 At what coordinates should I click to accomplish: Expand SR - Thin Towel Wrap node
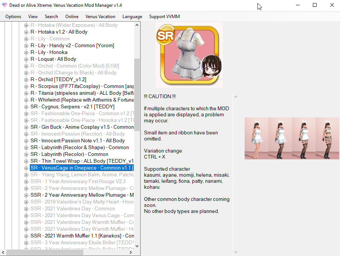26,161
